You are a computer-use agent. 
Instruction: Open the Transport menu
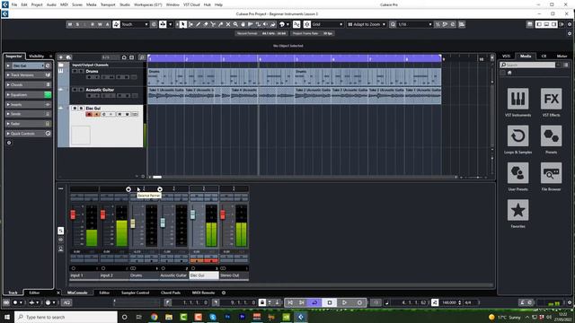(108, 4)
